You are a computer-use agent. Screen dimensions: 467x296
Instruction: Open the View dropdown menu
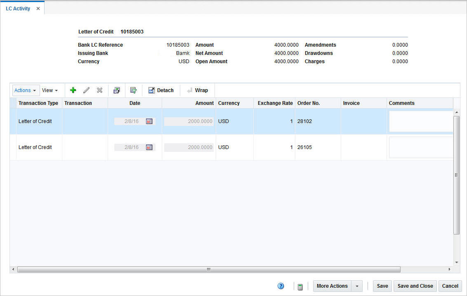coord(50,90)
